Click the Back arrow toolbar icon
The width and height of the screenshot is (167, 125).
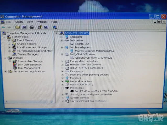(x=3, y=27)
